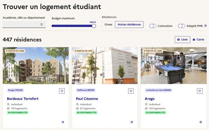Switch to Liste view
This screenshot has width=209, height=130.
click(182, 40)
